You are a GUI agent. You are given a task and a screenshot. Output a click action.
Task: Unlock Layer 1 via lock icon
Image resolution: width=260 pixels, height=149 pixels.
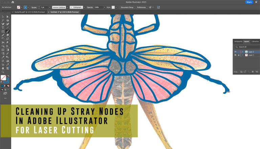click(239, 55)
